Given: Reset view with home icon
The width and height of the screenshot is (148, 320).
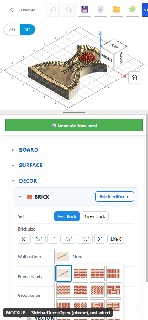Looking at the screenshot, I should 134,77.
